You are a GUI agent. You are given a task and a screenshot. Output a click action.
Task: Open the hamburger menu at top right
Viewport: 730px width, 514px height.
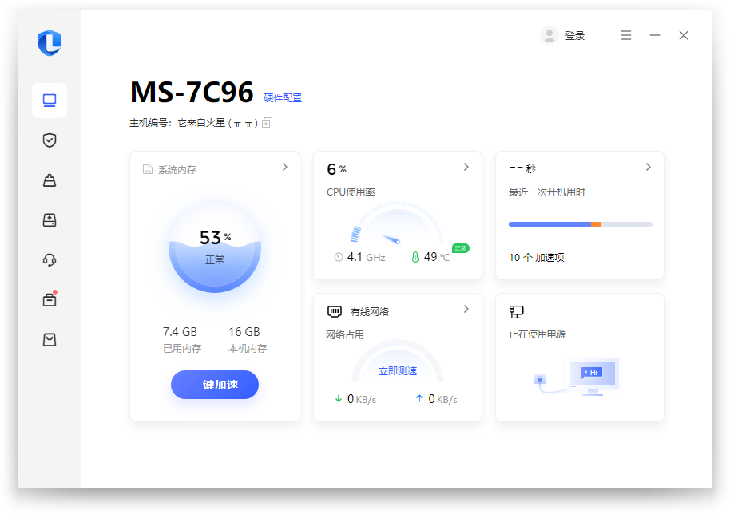pyautogui.click(x=625, y=35)
